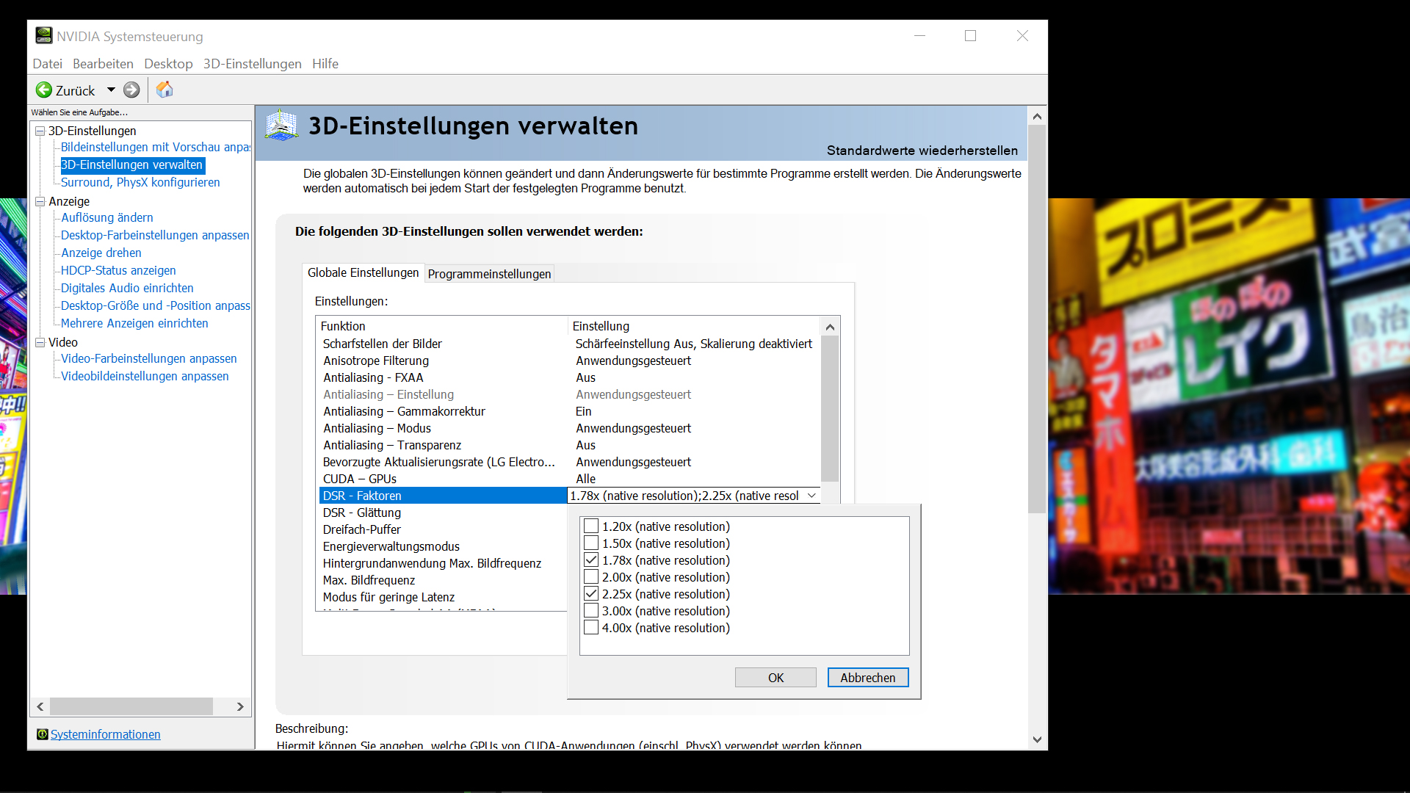This screenshot has height=793, width=1410.
Task: Enable 2.25x native resolution DSR factor
Action: (590, 593)
